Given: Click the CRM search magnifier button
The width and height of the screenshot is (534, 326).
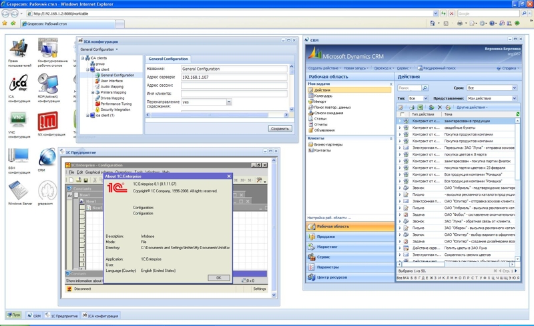Looking at the screenshot, I should click(x=425, y=88).
